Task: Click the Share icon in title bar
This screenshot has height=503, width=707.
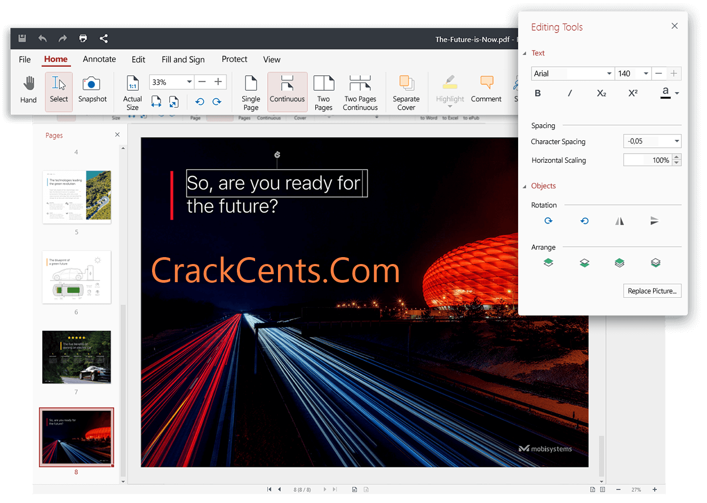Action: (x=104, y=38)
